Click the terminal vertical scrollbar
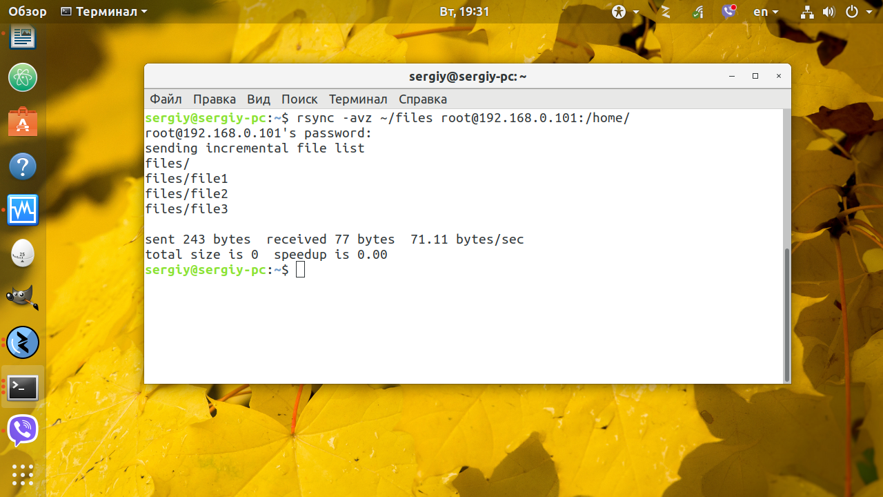 [x=787, y=315]
